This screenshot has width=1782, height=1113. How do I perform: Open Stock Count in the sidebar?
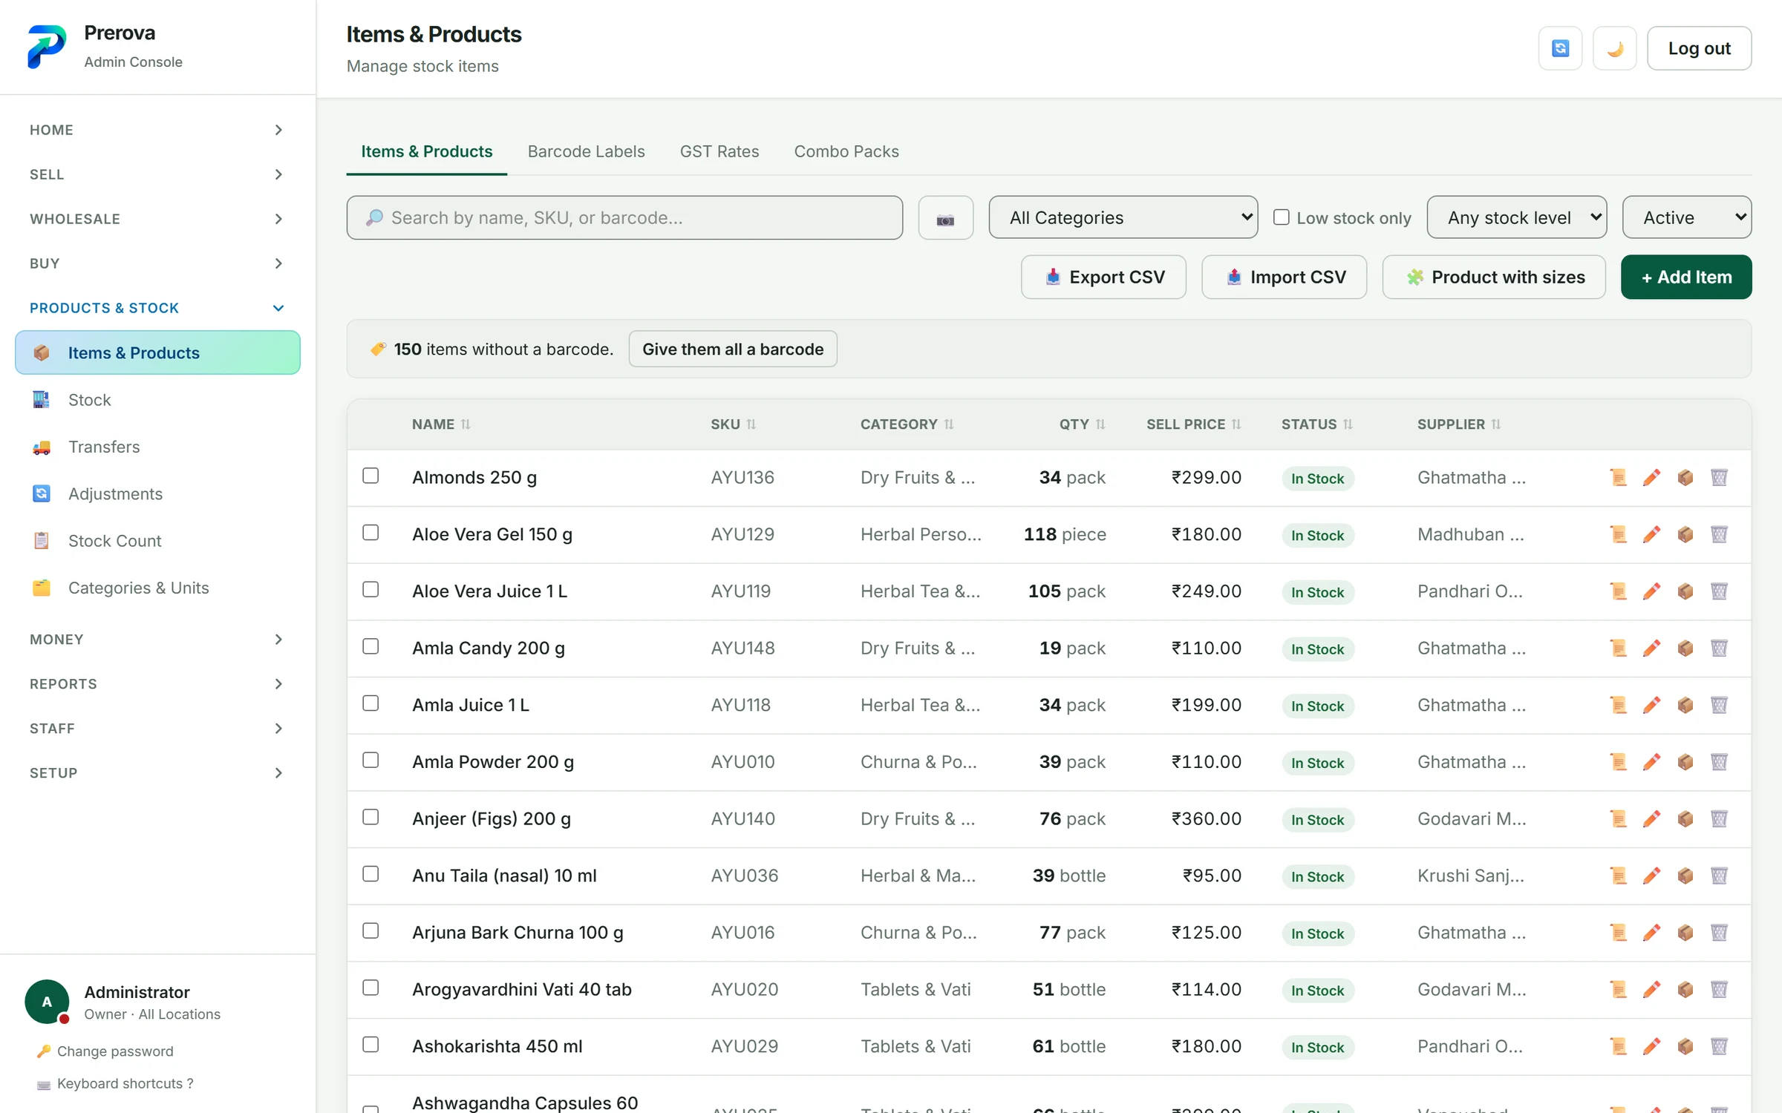tap(157, 541)
